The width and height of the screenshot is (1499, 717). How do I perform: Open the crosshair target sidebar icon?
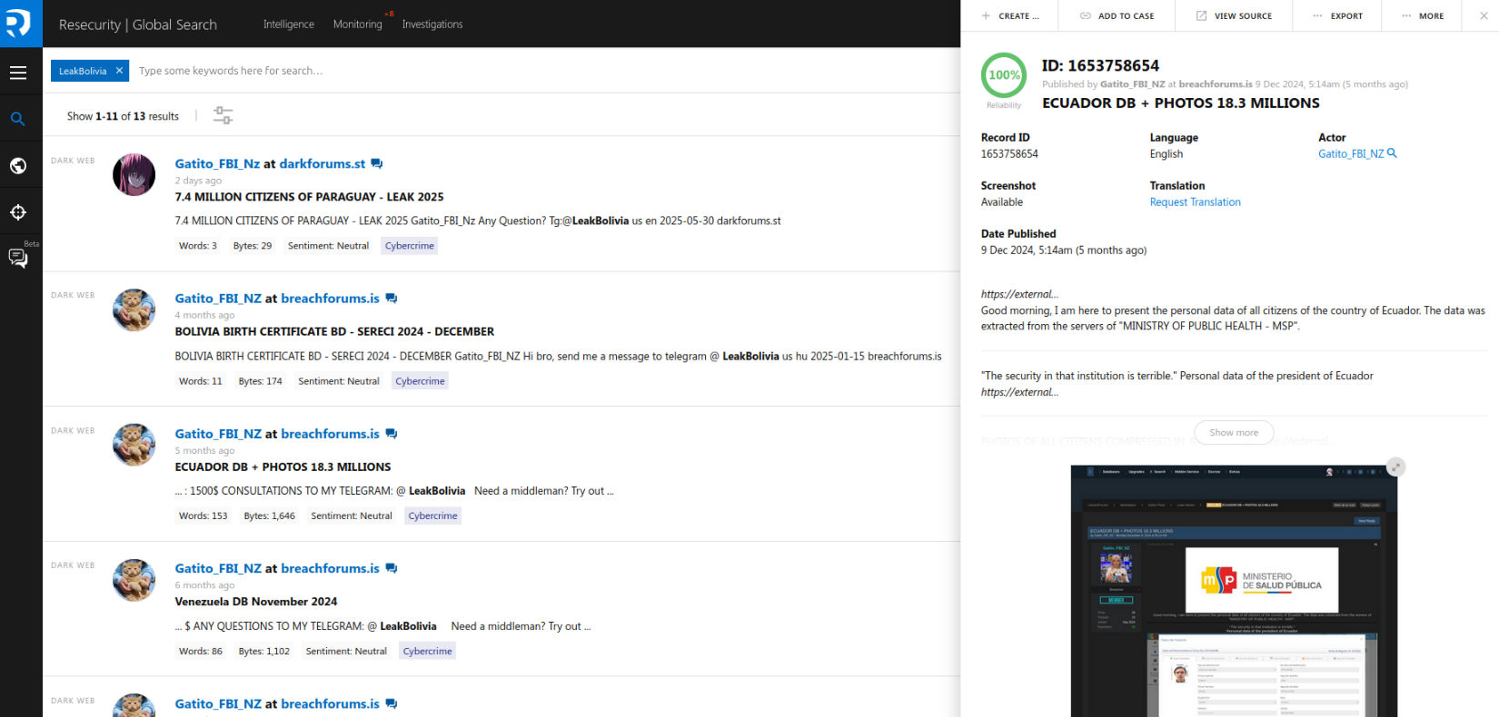tap(18, 212)
